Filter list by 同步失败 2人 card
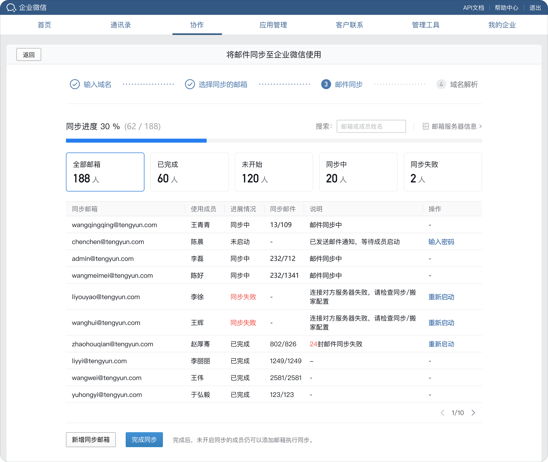This screenshot has width=548, height=462. [443, 172]
